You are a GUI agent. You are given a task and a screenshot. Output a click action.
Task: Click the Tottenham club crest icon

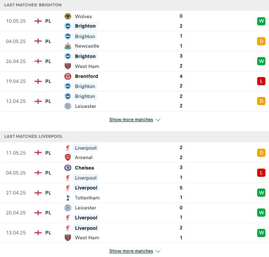pos(68,198)
